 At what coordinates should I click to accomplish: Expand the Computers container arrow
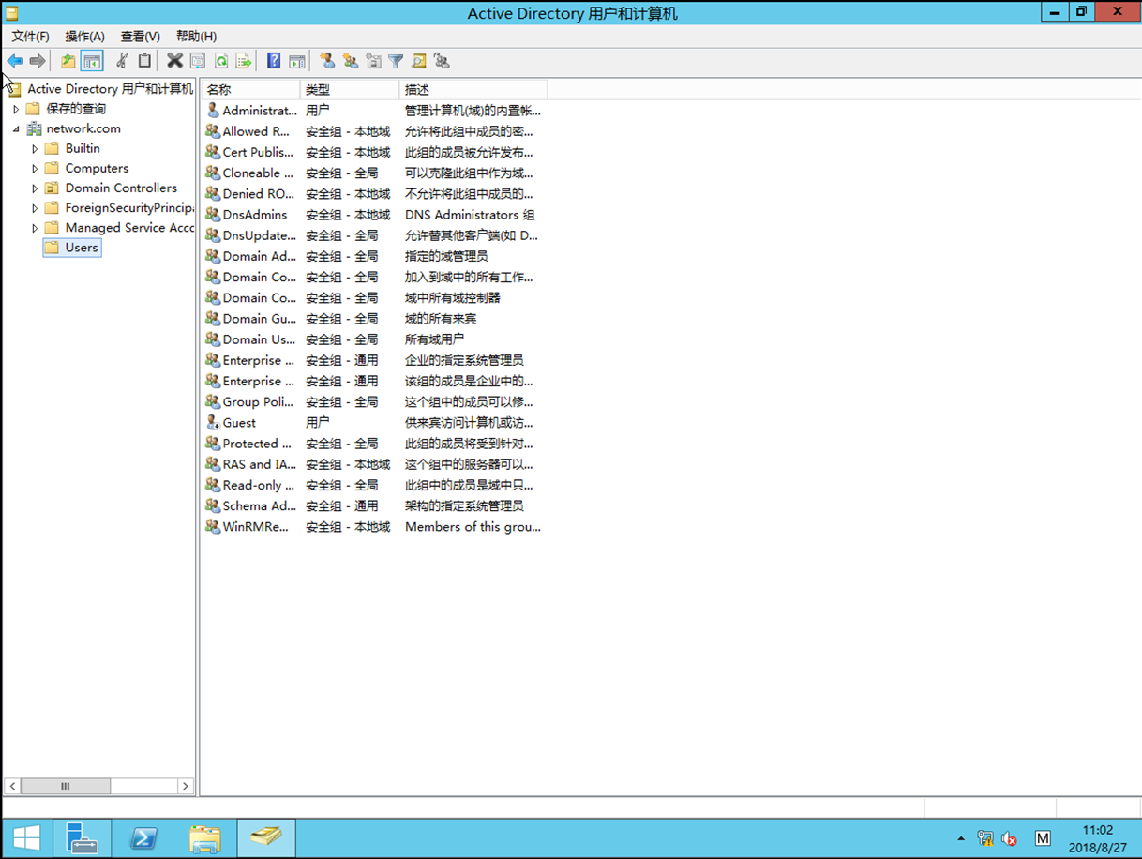[35, 169]
